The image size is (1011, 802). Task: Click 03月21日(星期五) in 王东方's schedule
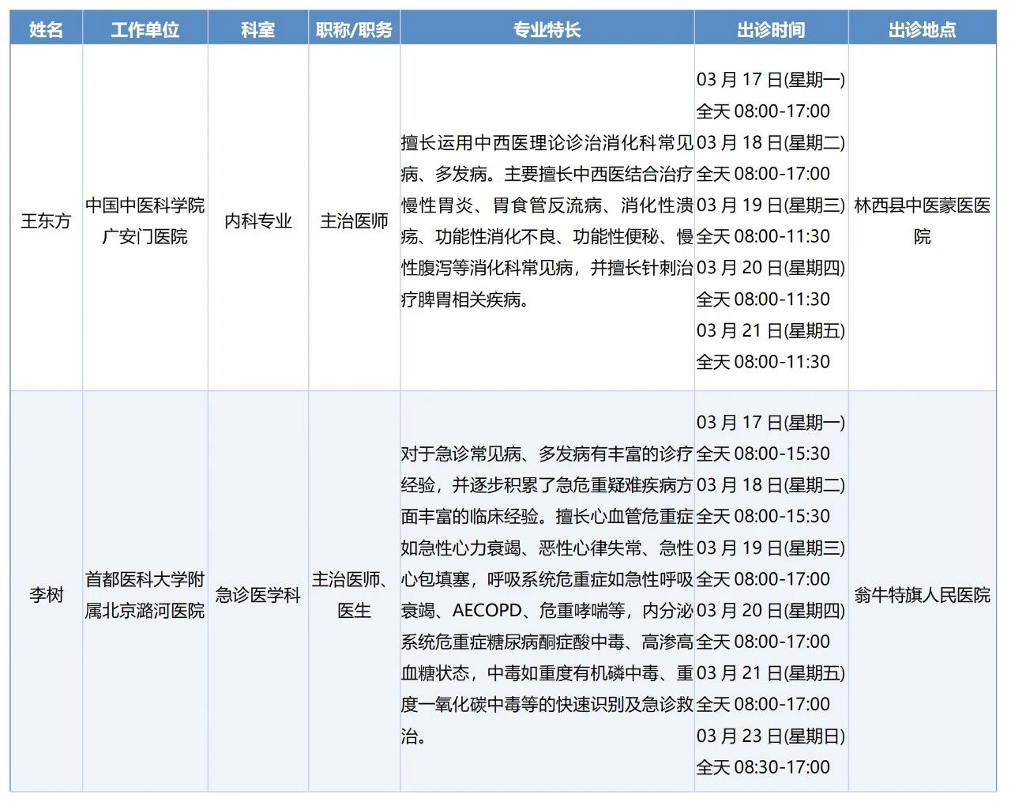pyautogui.click(x=771, y=330)
